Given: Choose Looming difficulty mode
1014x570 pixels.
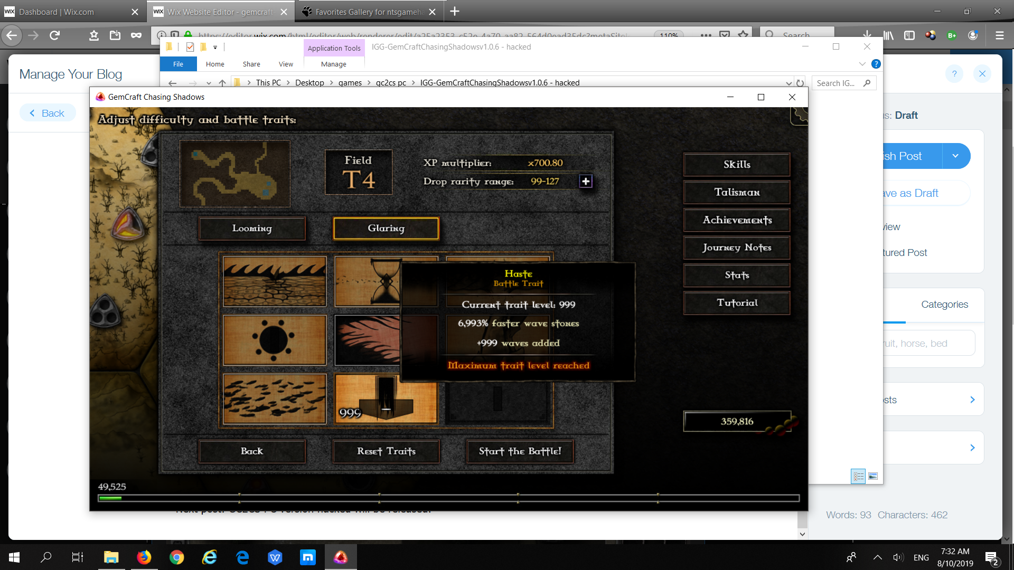Looking at the screenshot, I should pos(252,229).
